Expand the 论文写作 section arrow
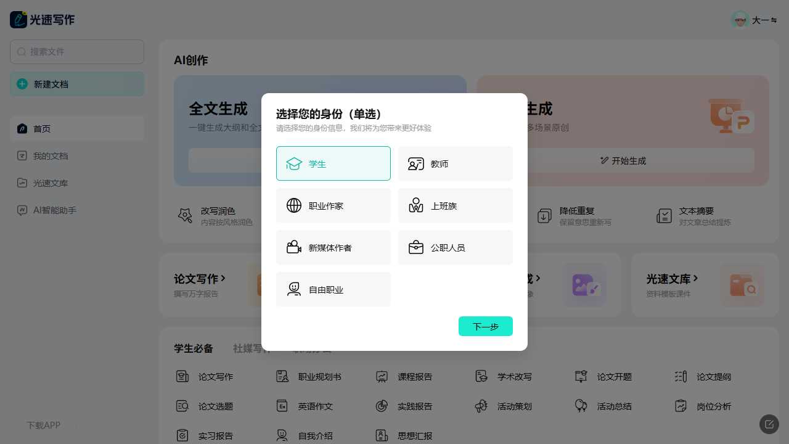The height and width of the screenshot is (444, 789). point(223,279)
